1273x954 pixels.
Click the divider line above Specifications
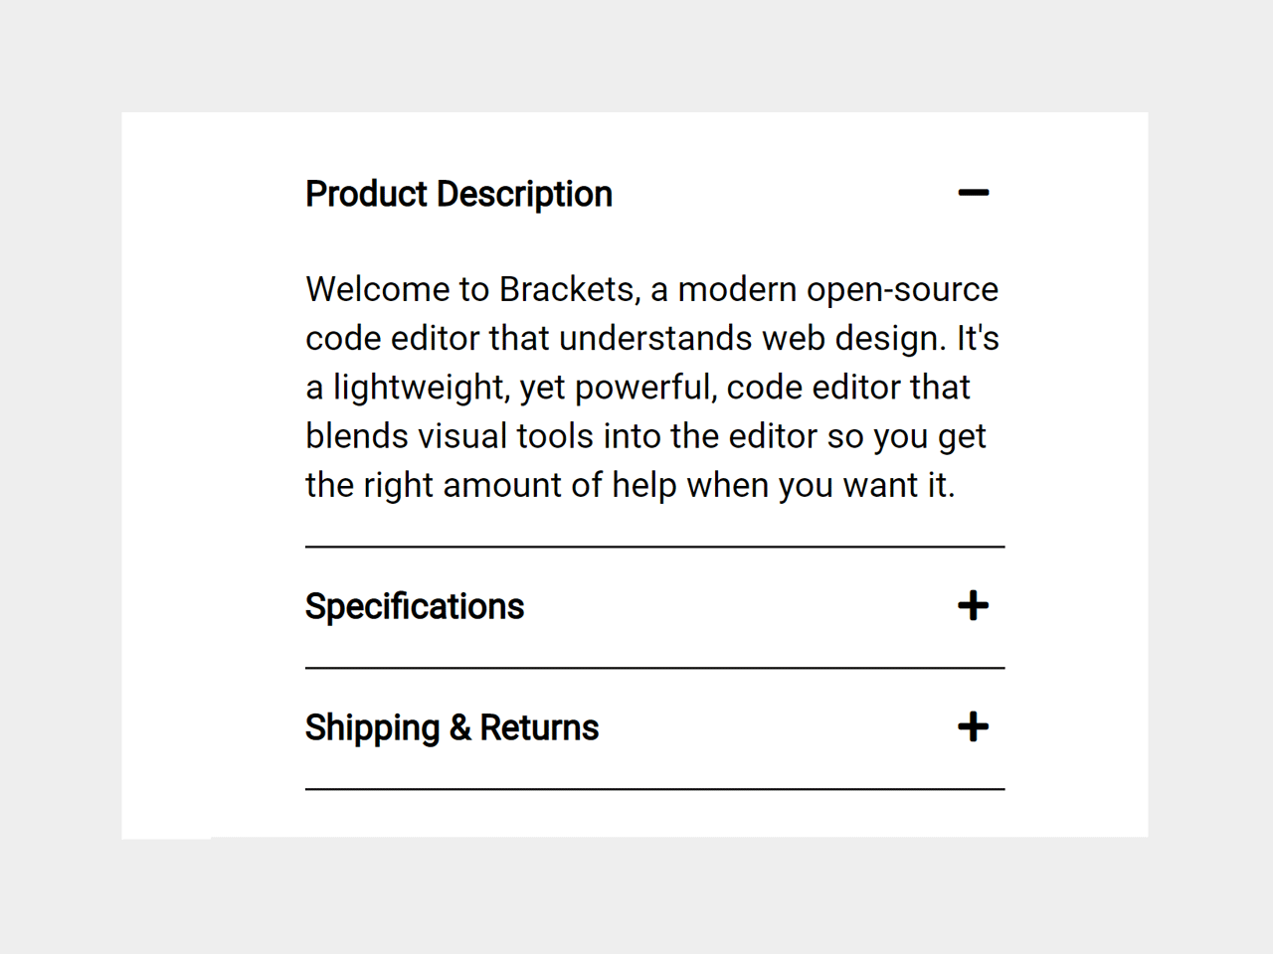click(654, 547)
